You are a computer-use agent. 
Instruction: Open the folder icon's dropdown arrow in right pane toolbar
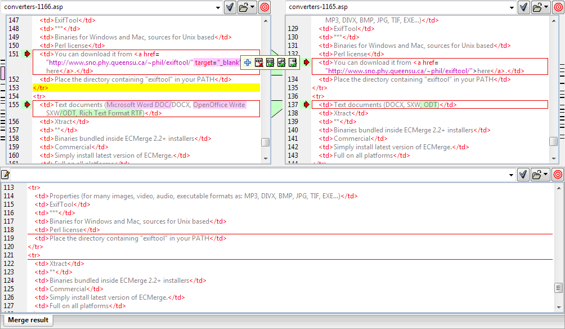pos(545,7)
